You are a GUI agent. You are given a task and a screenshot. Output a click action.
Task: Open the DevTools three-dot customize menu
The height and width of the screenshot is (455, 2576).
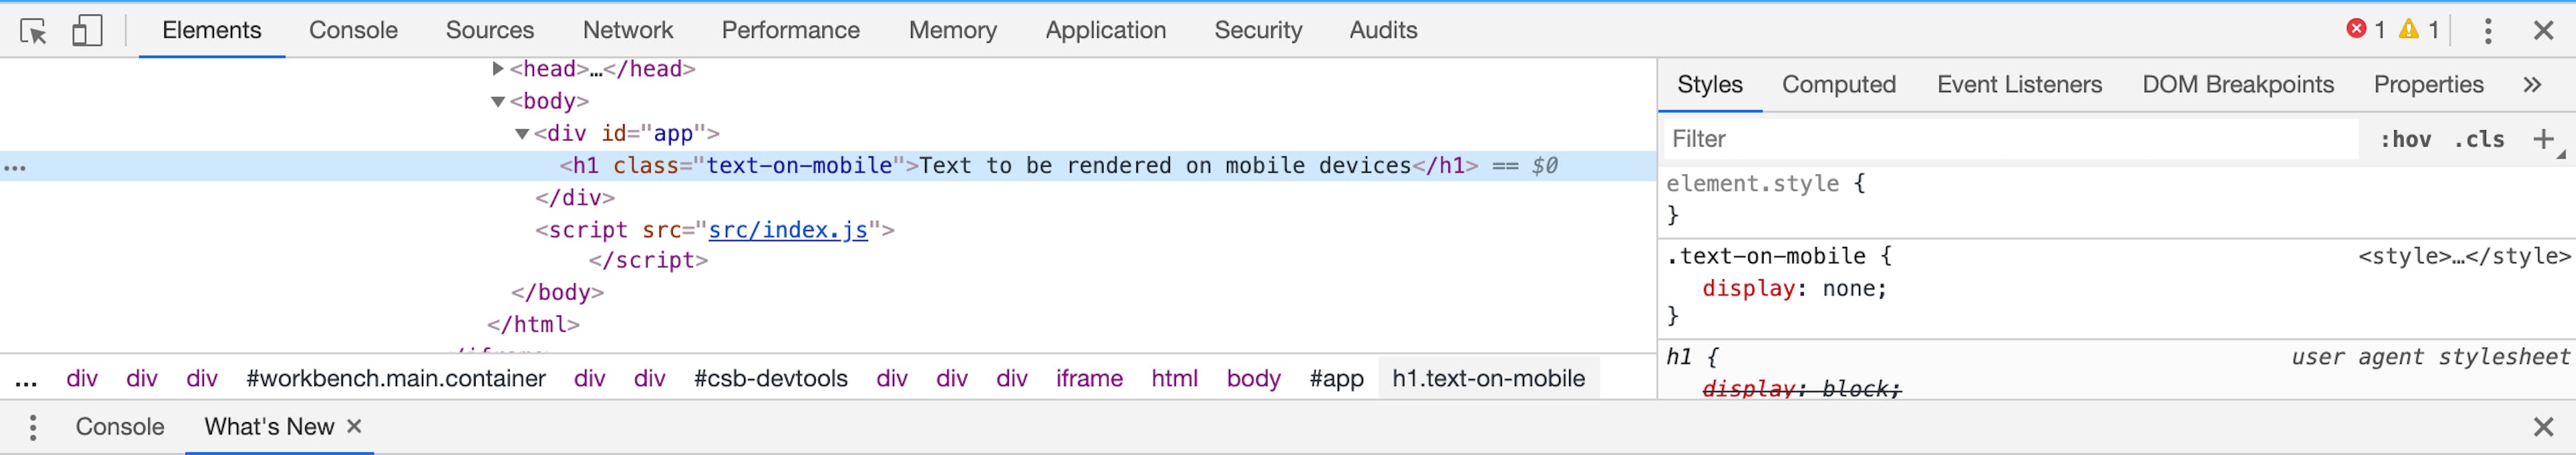(2488, 31)
